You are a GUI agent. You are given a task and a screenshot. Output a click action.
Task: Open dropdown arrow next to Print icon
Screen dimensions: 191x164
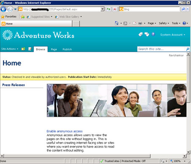(145, 23)
